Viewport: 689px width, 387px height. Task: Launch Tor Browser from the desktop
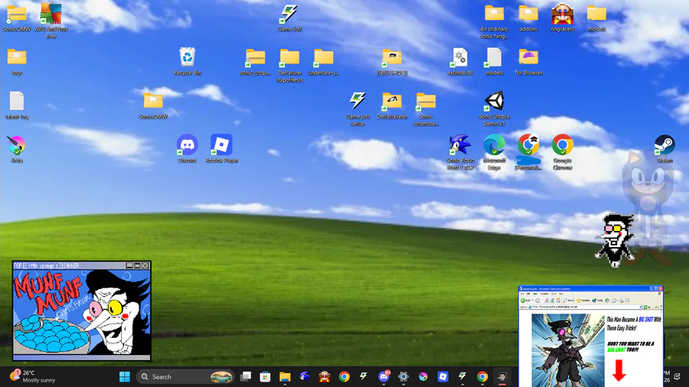[x=528, y=62]
